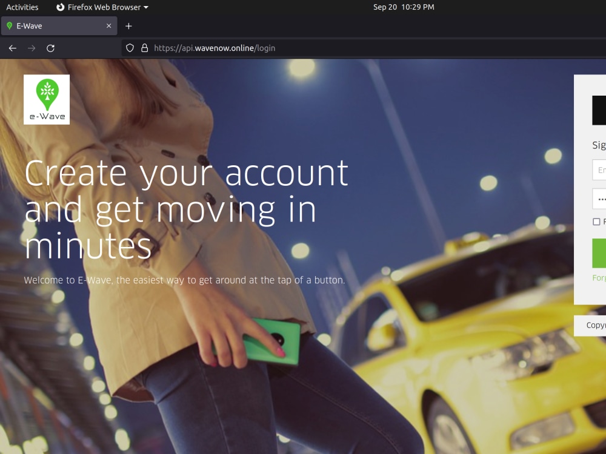Click the forward navigation arrow
Screen dimensions: 606x454
[32, 48]
